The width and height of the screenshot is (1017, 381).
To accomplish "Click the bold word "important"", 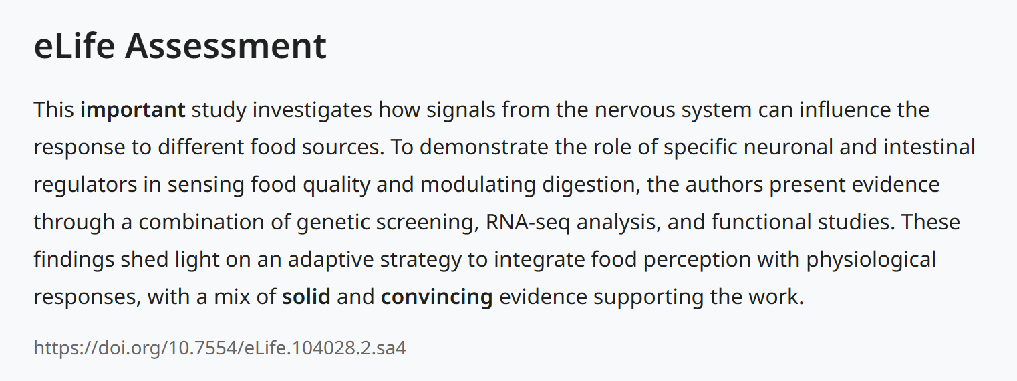I will point(132,110).
